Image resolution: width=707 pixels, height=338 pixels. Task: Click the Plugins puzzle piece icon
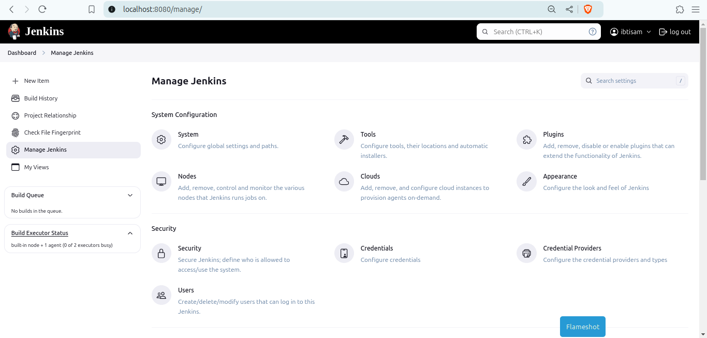pyautogui.click(x=526, y=140)
